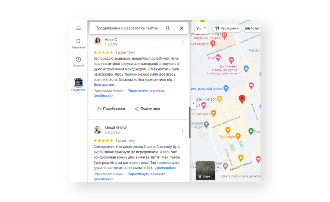The height and width of the screenshot is (202, 330).
Task: Click the search input field
Action: (x=126, y=28)
